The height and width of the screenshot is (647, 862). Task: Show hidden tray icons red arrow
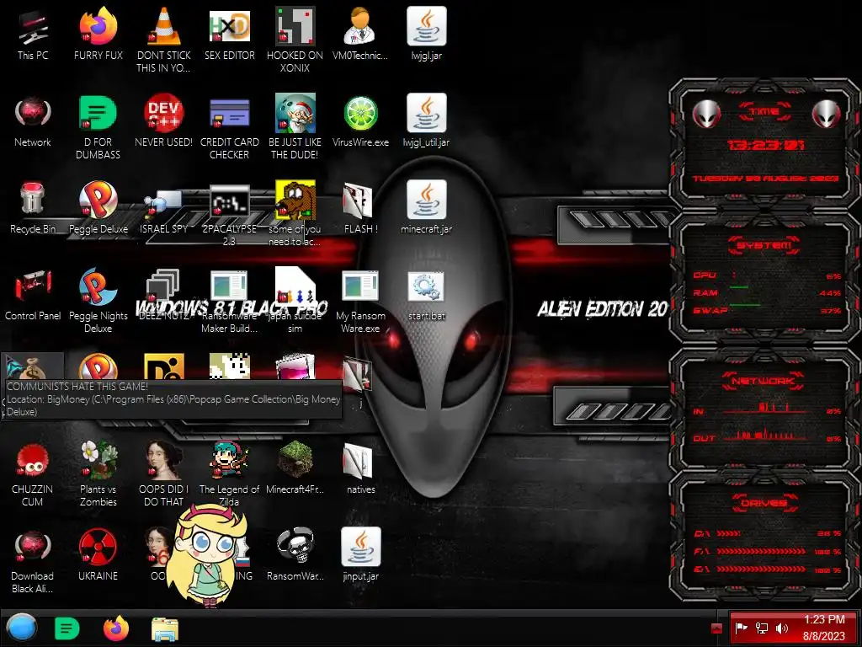(716, 628)
